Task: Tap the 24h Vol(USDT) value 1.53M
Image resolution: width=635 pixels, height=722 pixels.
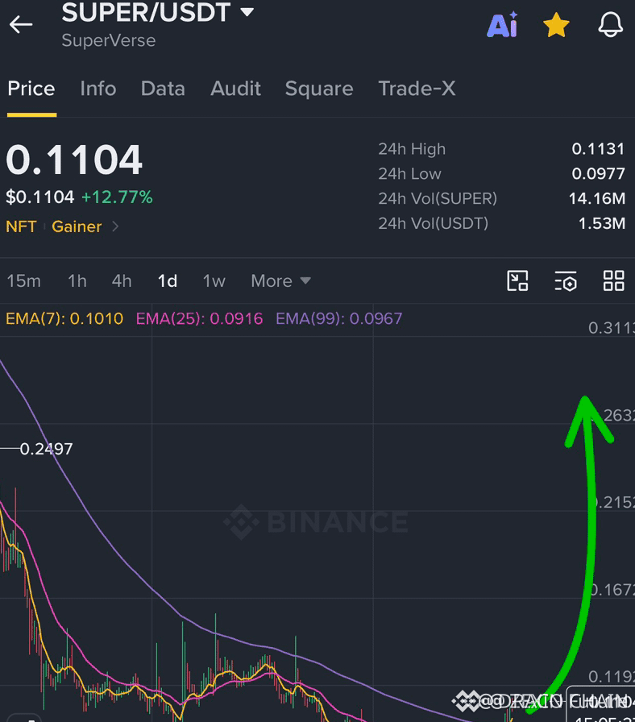Action: click(602, 223)
